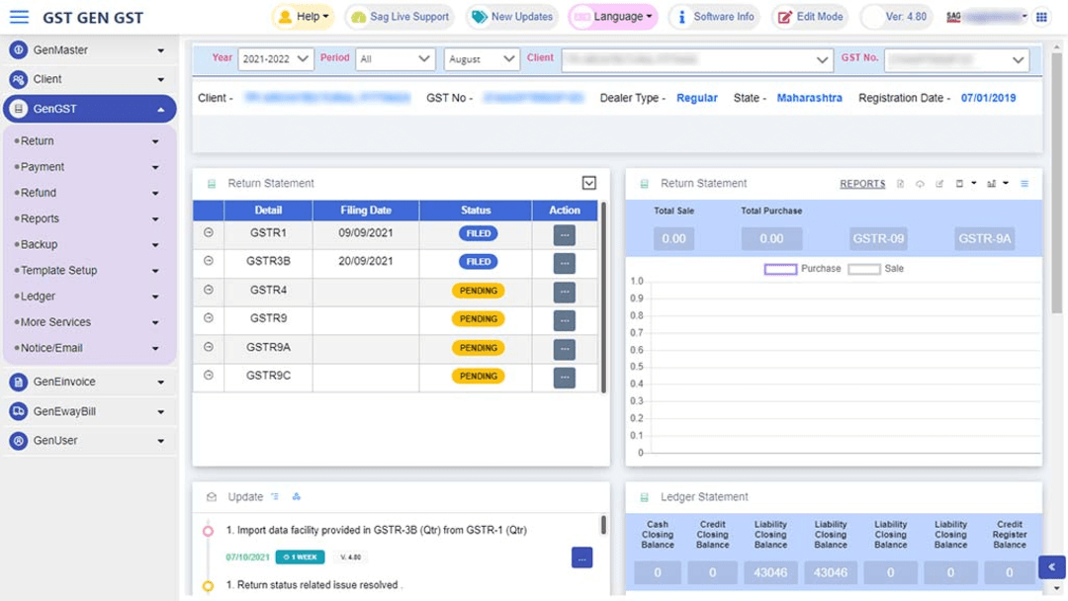Click the Action button for GSTR3B row
The height and width of the screenshot is (601, 1068).
click(x=564, y=262)
